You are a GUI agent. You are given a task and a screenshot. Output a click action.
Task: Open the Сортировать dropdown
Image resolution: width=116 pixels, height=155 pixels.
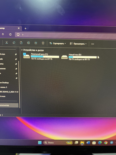pyautogui.click(x=57, y=43)
